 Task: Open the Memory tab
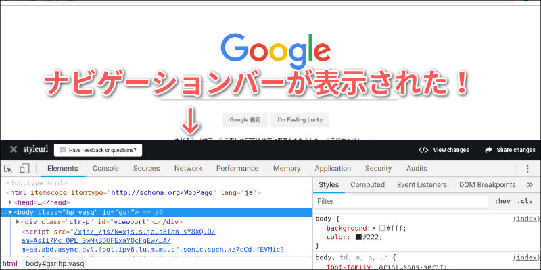click(x=287, y=168)
